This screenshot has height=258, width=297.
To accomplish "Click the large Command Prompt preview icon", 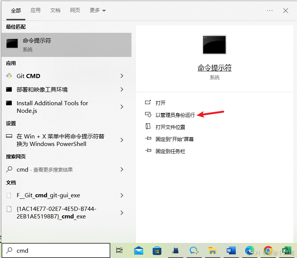I will coord(214,45).
